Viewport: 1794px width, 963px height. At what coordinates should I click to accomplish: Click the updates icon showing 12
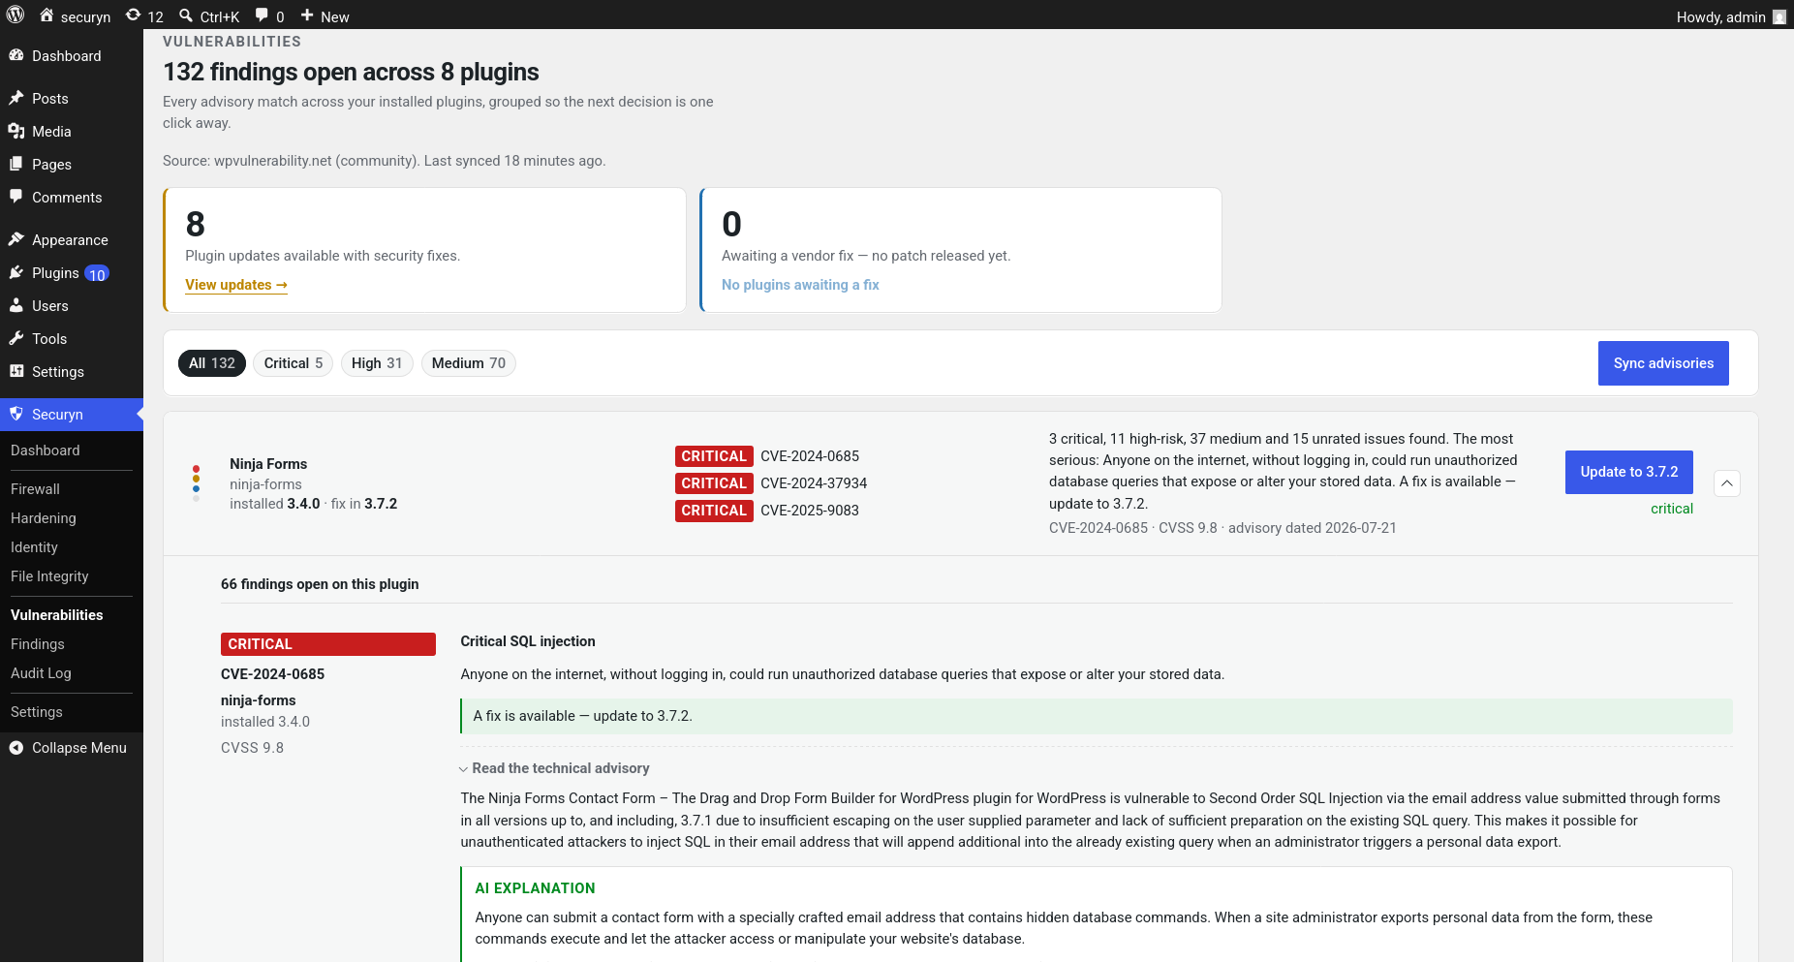(x=134, y=16)
